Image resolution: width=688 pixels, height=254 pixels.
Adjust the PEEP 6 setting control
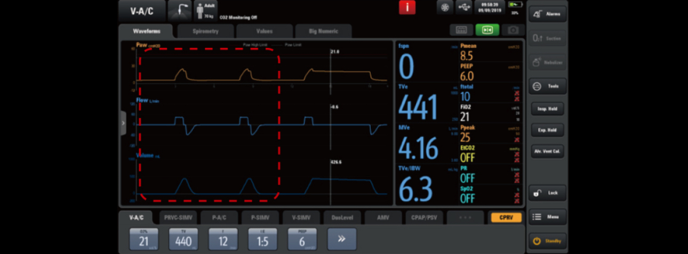tap(302, 239)
